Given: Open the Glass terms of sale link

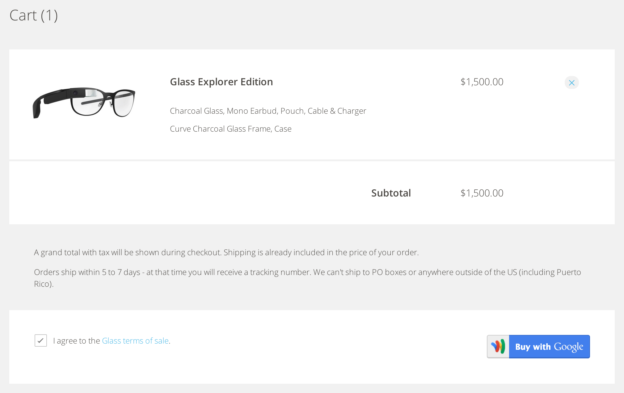Looking at the screenshot, I should tap(135, 341).
